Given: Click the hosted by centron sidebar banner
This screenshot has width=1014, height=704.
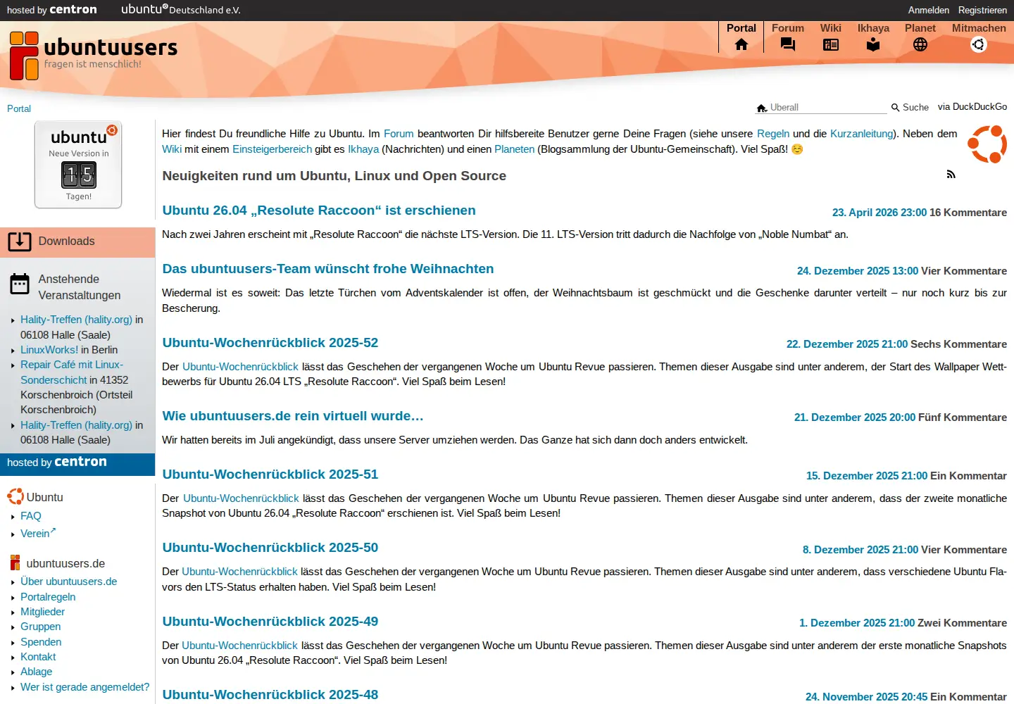Looking at the screenshot, I should (77, 464).
